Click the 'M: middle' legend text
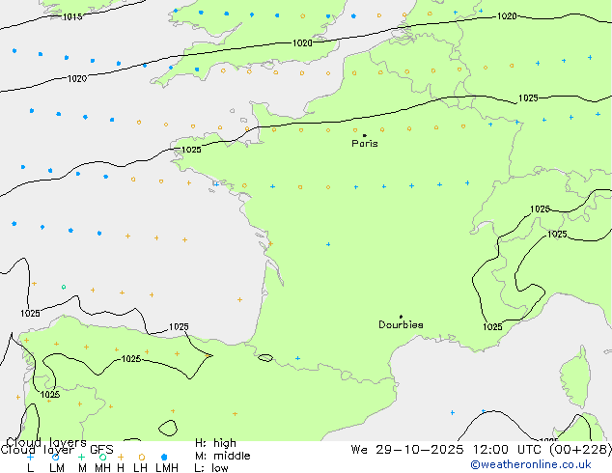The height and width of the screenshot is (473, 612). pyautogui.click(x=222, y=456)
